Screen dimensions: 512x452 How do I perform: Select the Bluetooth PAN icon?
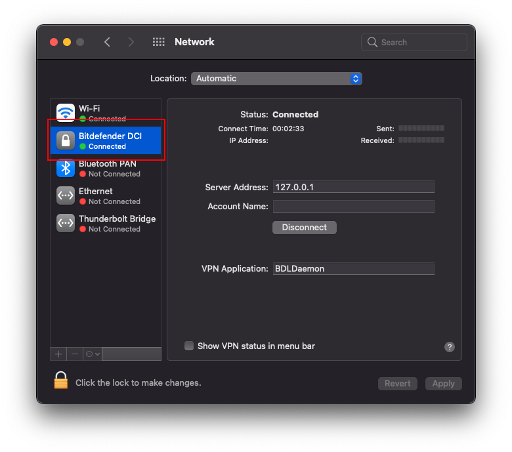click(66, 168)
